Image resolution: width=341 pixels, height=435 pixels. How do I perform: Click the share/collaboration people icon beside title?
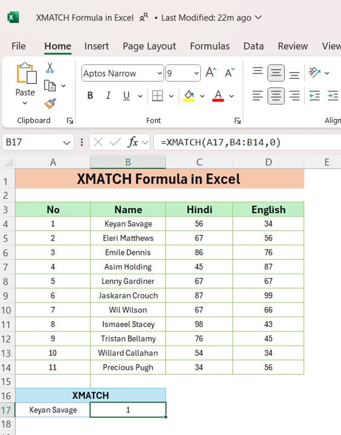tap(144, 17)
